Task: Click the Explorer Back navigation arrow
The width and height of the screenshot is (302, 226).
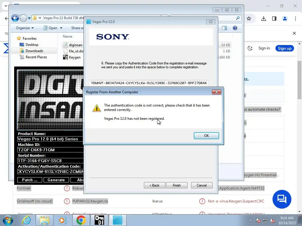Action: [15, 18]
